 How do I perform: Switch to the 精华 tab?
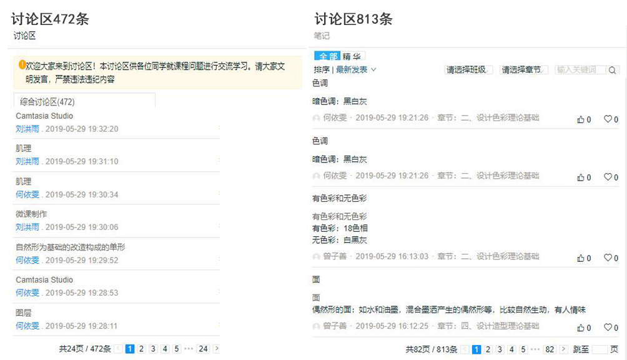(x=353, y=56)
